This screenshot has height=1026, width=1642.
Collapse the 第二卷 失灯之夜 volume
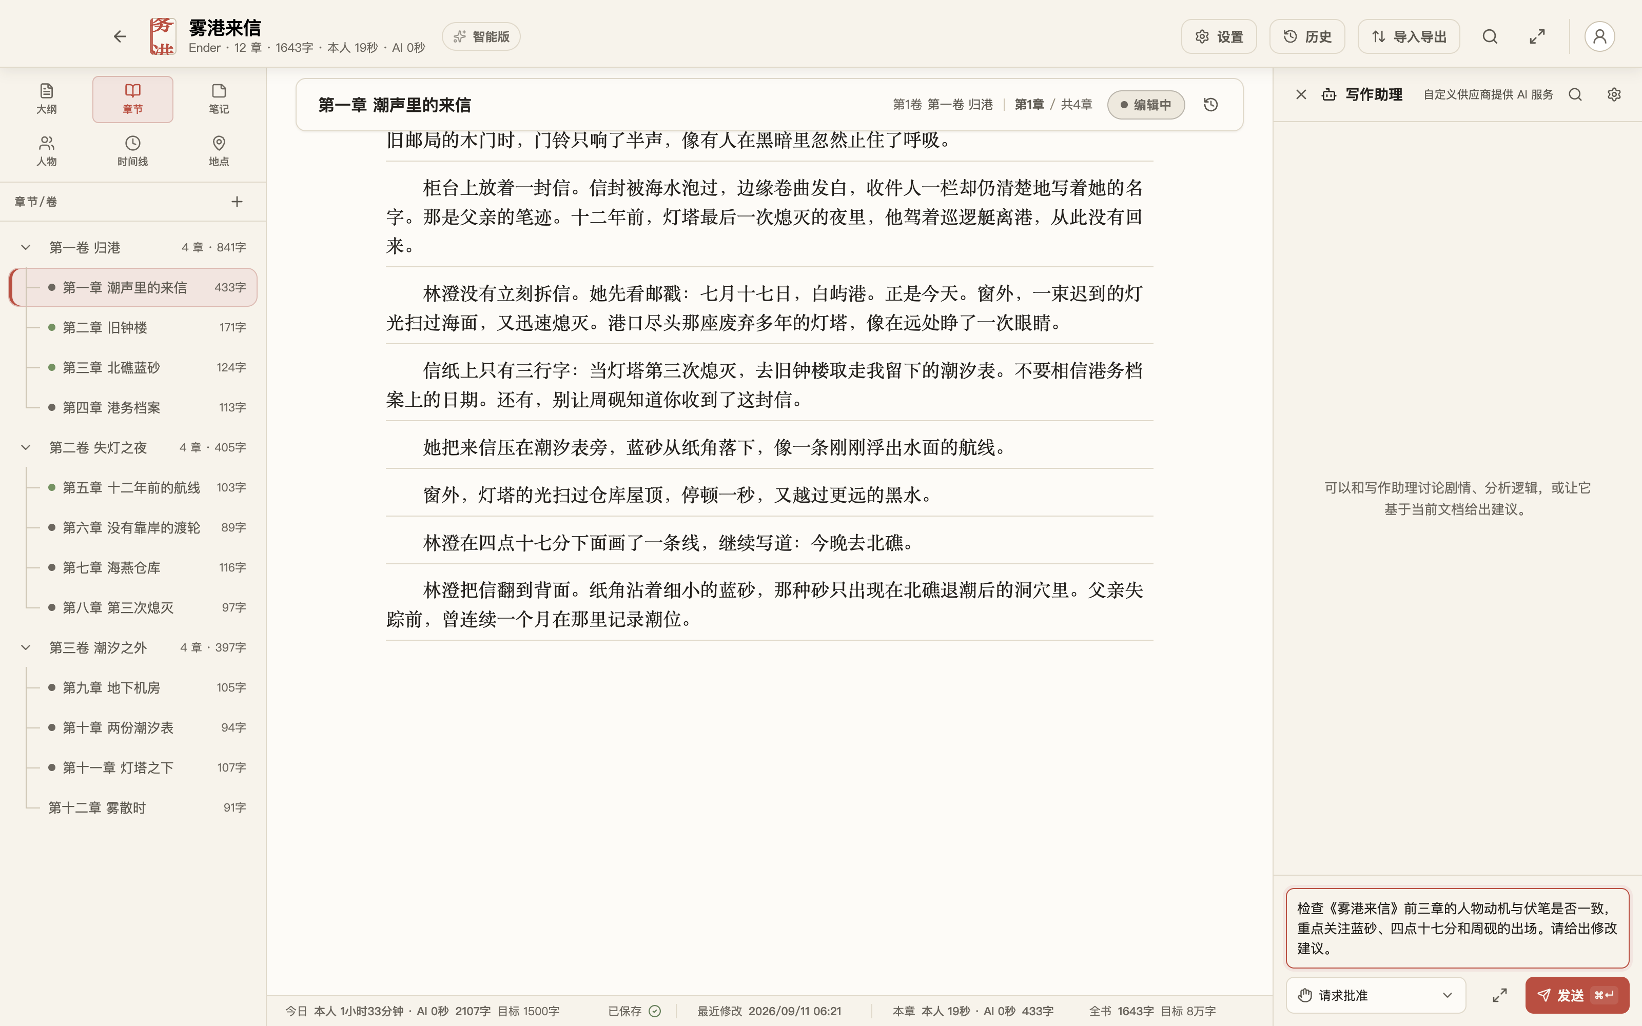pos(26,448)
